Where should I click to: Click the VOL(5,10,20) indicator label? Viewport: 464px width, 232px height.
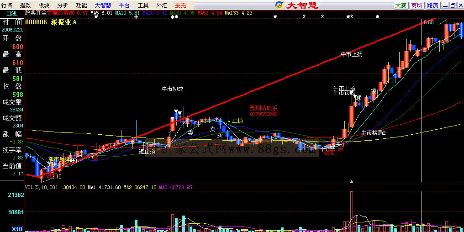[x=42, y=187]
